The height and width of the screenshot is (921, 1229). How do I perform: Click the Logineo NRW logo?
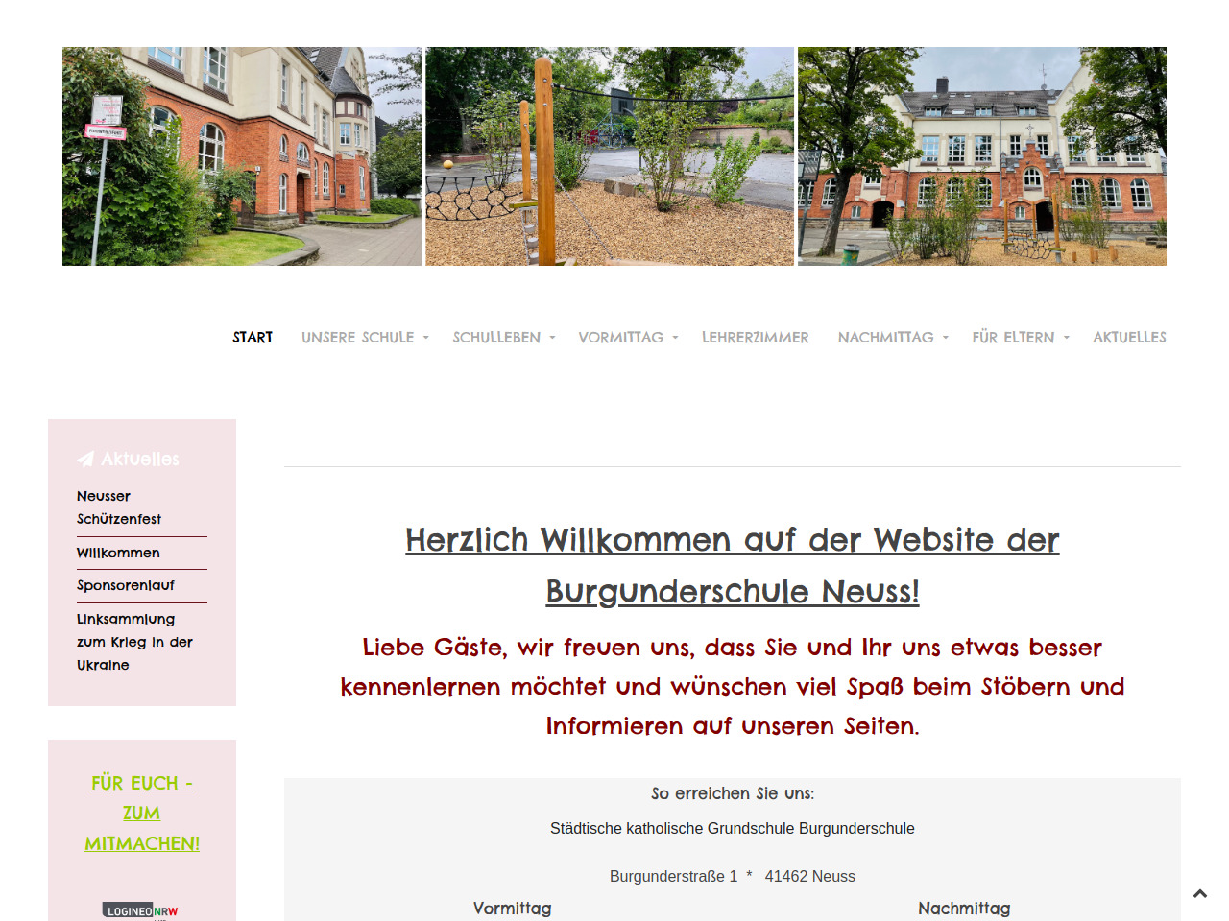coord(140,910)
